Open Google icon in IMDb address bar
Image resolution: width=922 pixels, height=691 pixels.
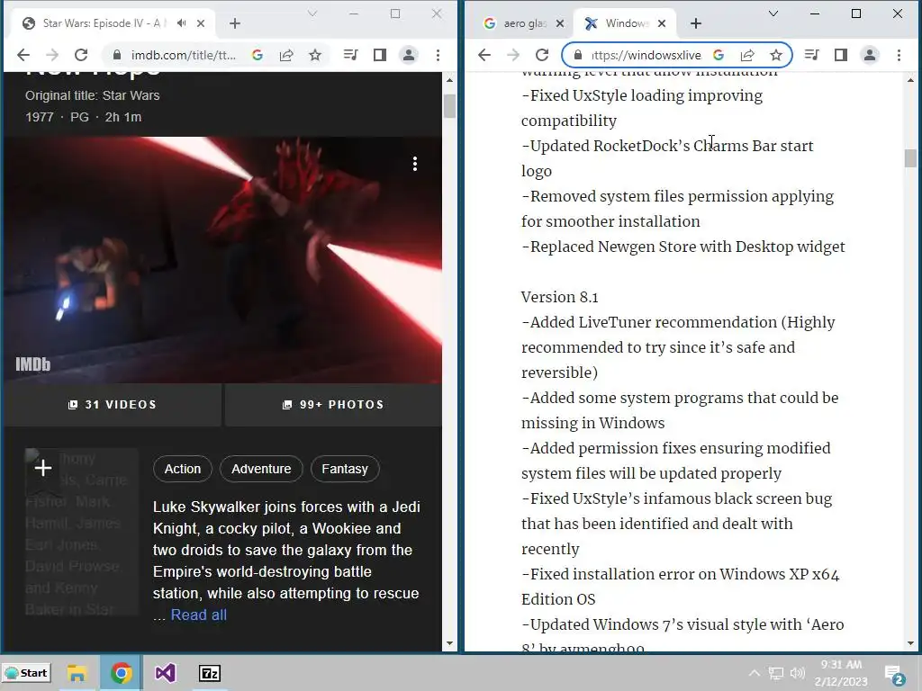click(x=257, y=55)
